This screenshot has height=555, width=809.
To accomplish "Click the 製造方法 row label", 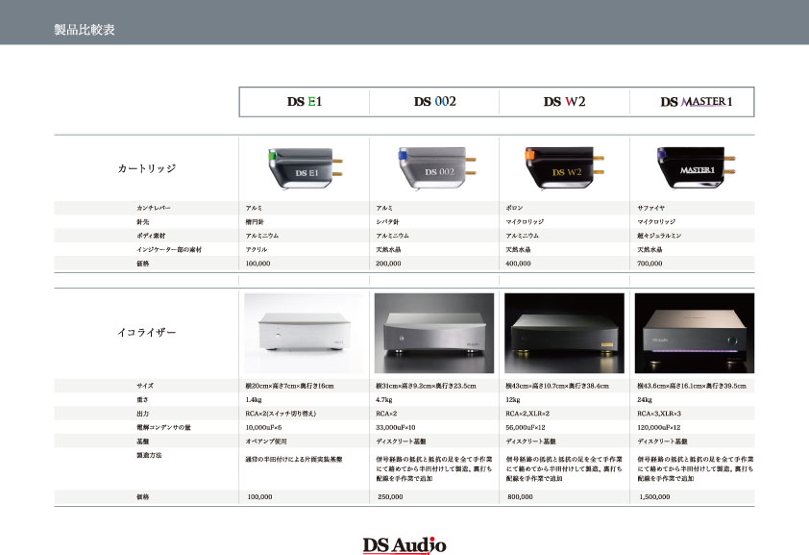I will [x=149, y=455].
